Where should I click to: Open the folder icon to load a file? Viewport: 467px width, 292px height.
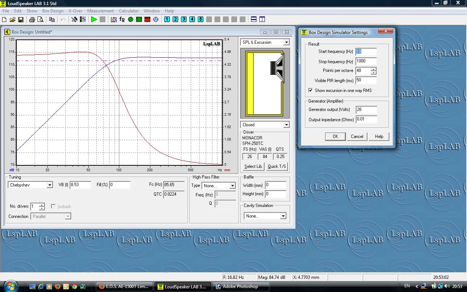[x=12, y=19]
